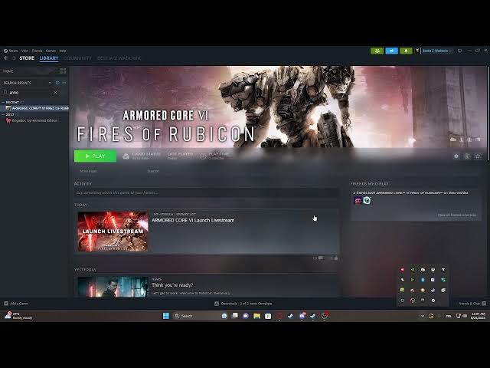This screenshot has width=490, height=368.
Task: Click comment icon on livestream post
Action: [320, 258]
